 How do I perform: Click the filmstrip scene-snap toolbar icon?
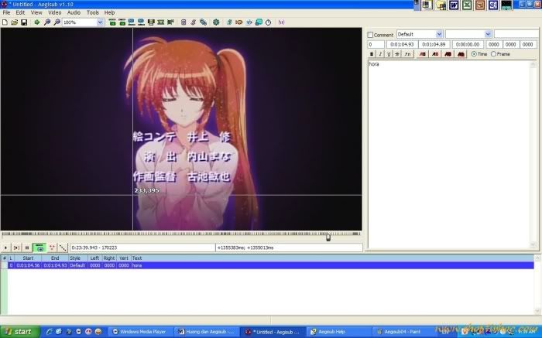tap(151, 22)
